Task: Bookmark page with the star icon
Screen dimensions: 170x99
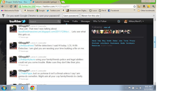Action: point(135,6)
